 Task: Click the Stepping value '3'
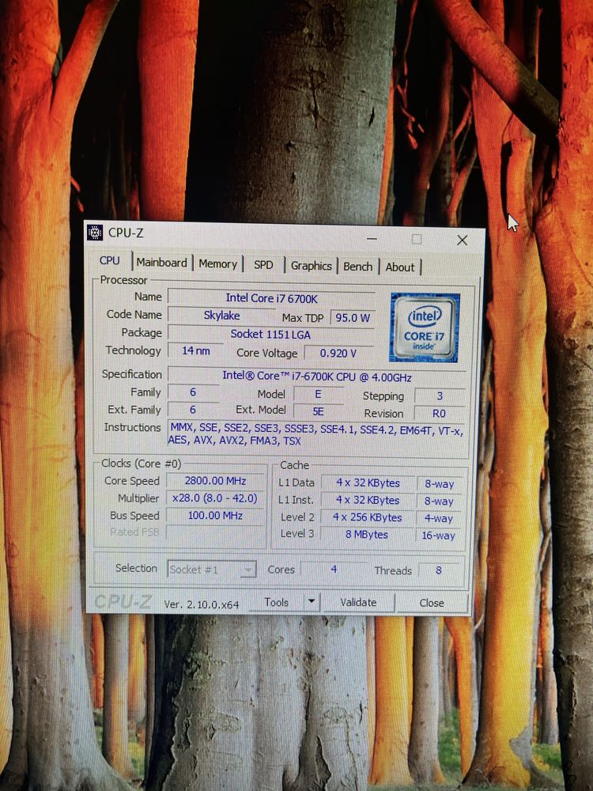439,396
